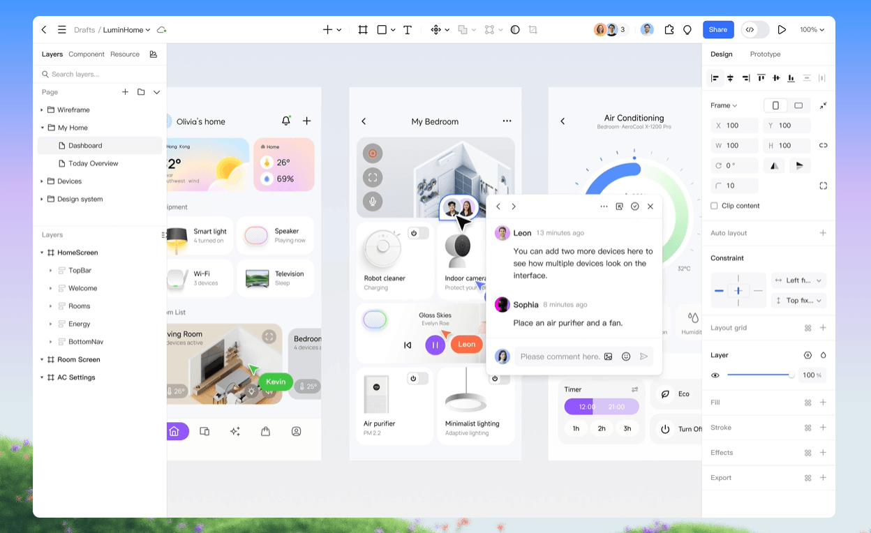Click the plugins puzzle icon
The image size is (871, 533).
pyautogui.click(x=669, y=30)
